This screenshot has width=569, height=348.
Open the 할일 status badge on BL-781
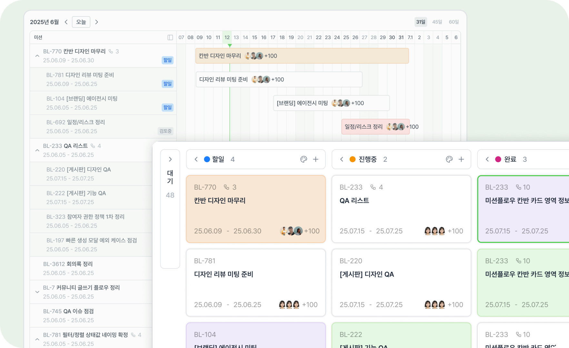click(167, 84)
